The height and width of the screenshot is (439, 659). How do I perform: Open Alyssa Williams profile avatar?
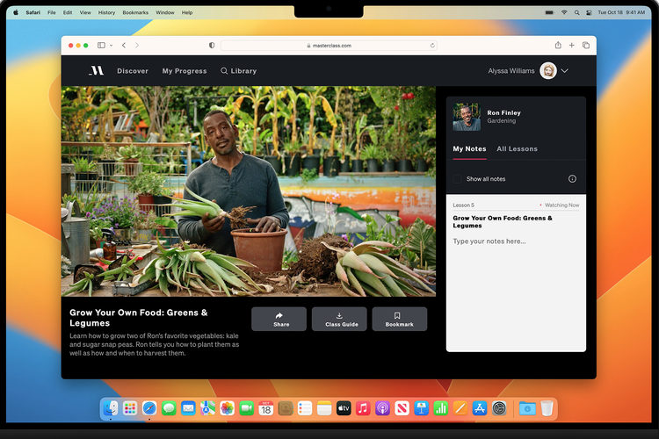coord(548,70)
